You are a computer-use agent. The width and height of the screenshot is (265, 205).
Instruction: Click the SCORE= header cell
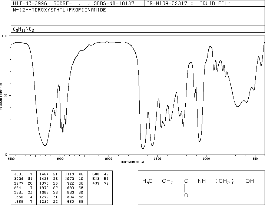pyautogui.click(x=72, y=3)
